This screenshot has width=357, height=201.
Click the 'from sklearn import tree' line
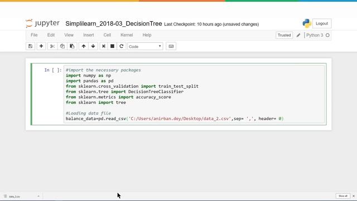click(96, 102)
